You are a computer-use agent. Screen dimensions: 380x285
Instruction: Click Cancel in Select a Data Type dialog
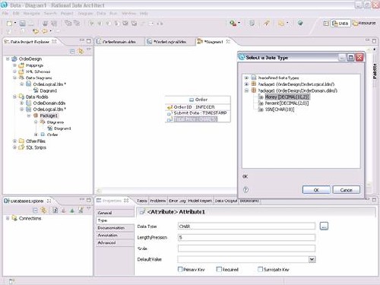coord(346,190)
